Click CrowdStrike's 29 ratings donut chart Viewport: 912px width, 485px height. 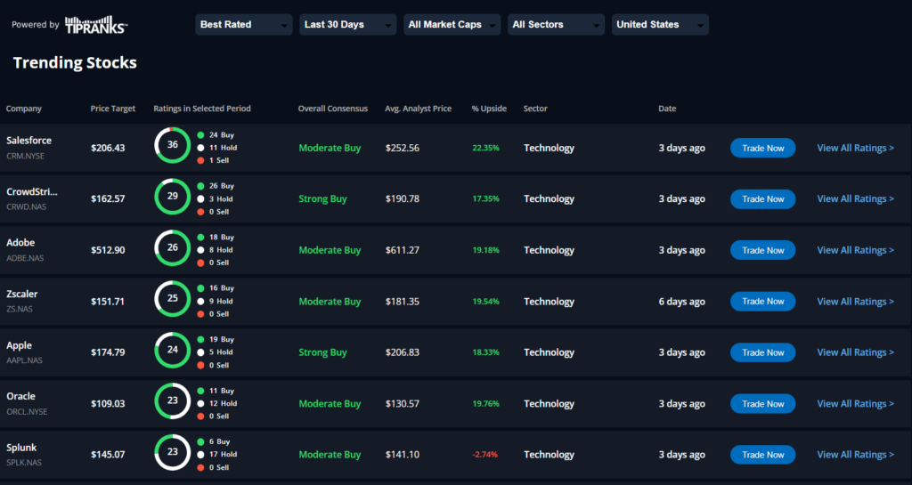[x=173, y=197]
